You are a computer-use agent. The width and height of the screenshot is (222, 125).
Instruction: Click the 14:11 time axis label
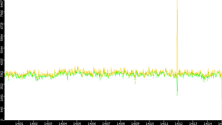(x=164, y=124)
